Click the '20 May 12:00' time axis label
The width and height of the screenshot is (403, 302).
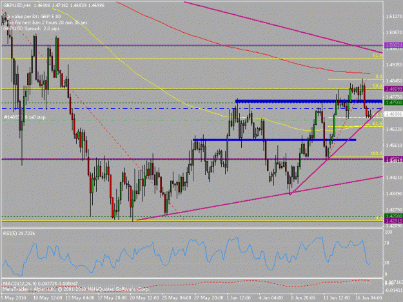coord(144,298)
